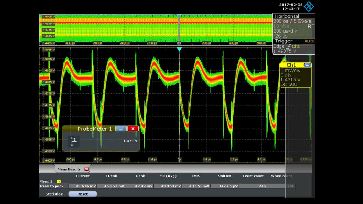Close the Meas Results panel

click(x=87, y=169)
